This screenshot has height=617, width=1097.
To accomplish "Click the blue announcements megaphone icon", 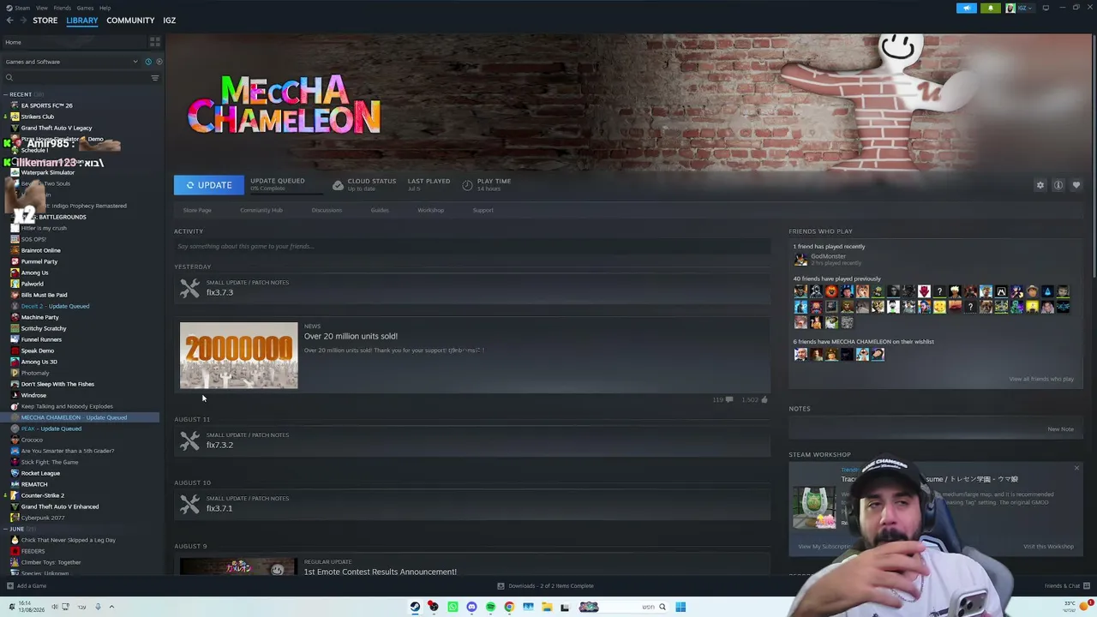I will pyautogui.click(x=967, y=8).
